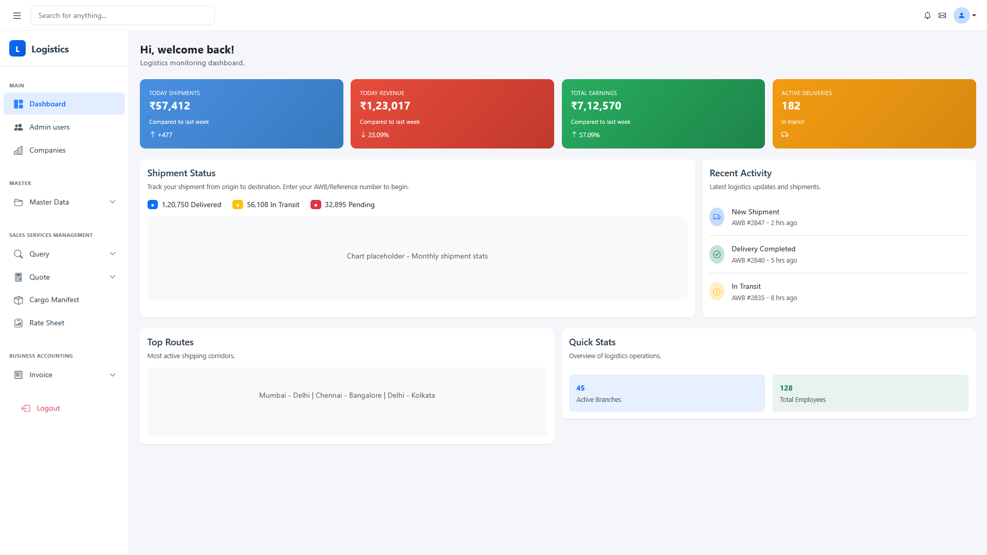Select Dashboard in the sidebar
This screenshot has height=555, width=987.
click(47, 104)
